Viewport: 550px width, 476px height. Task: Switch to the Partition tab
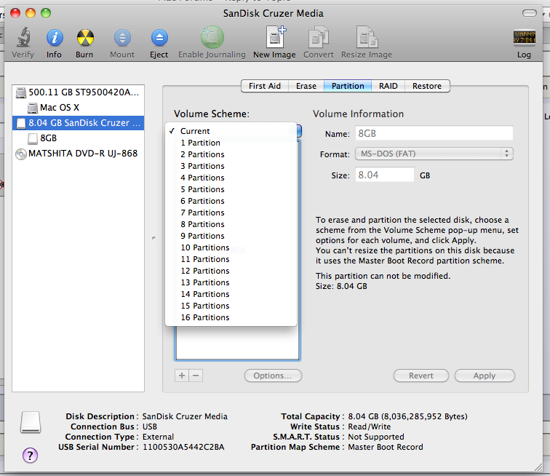click(x=348, y=86)
